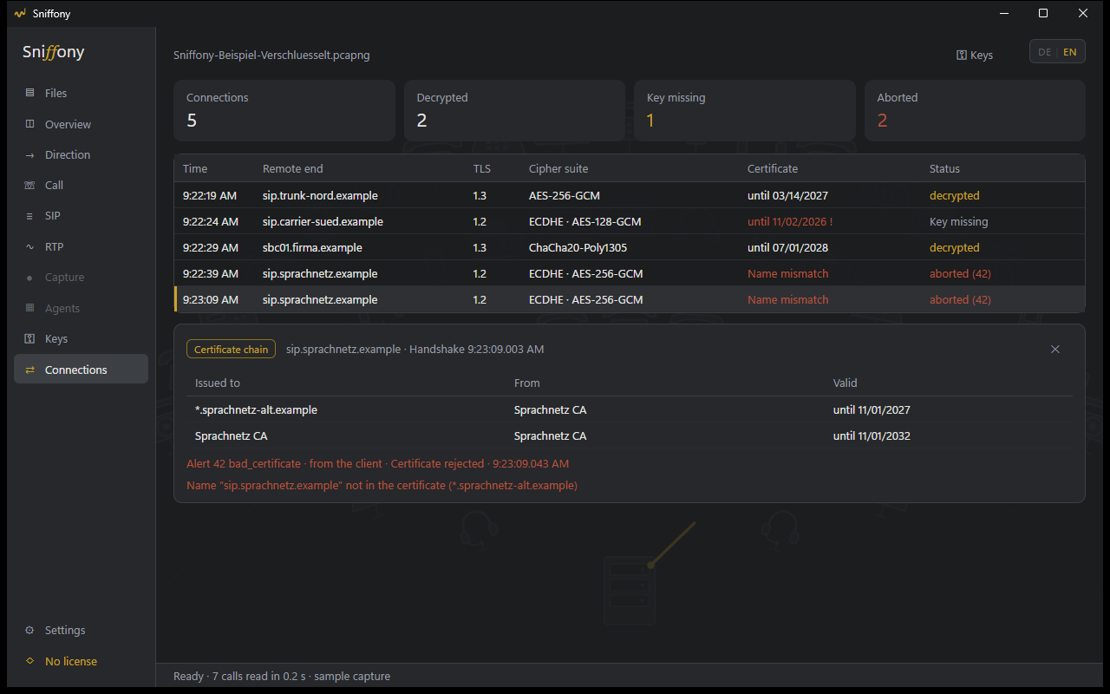Click the Capture dot icon
The width and height of the screenshot is (1110, 694).
click(x=29, y=278)
